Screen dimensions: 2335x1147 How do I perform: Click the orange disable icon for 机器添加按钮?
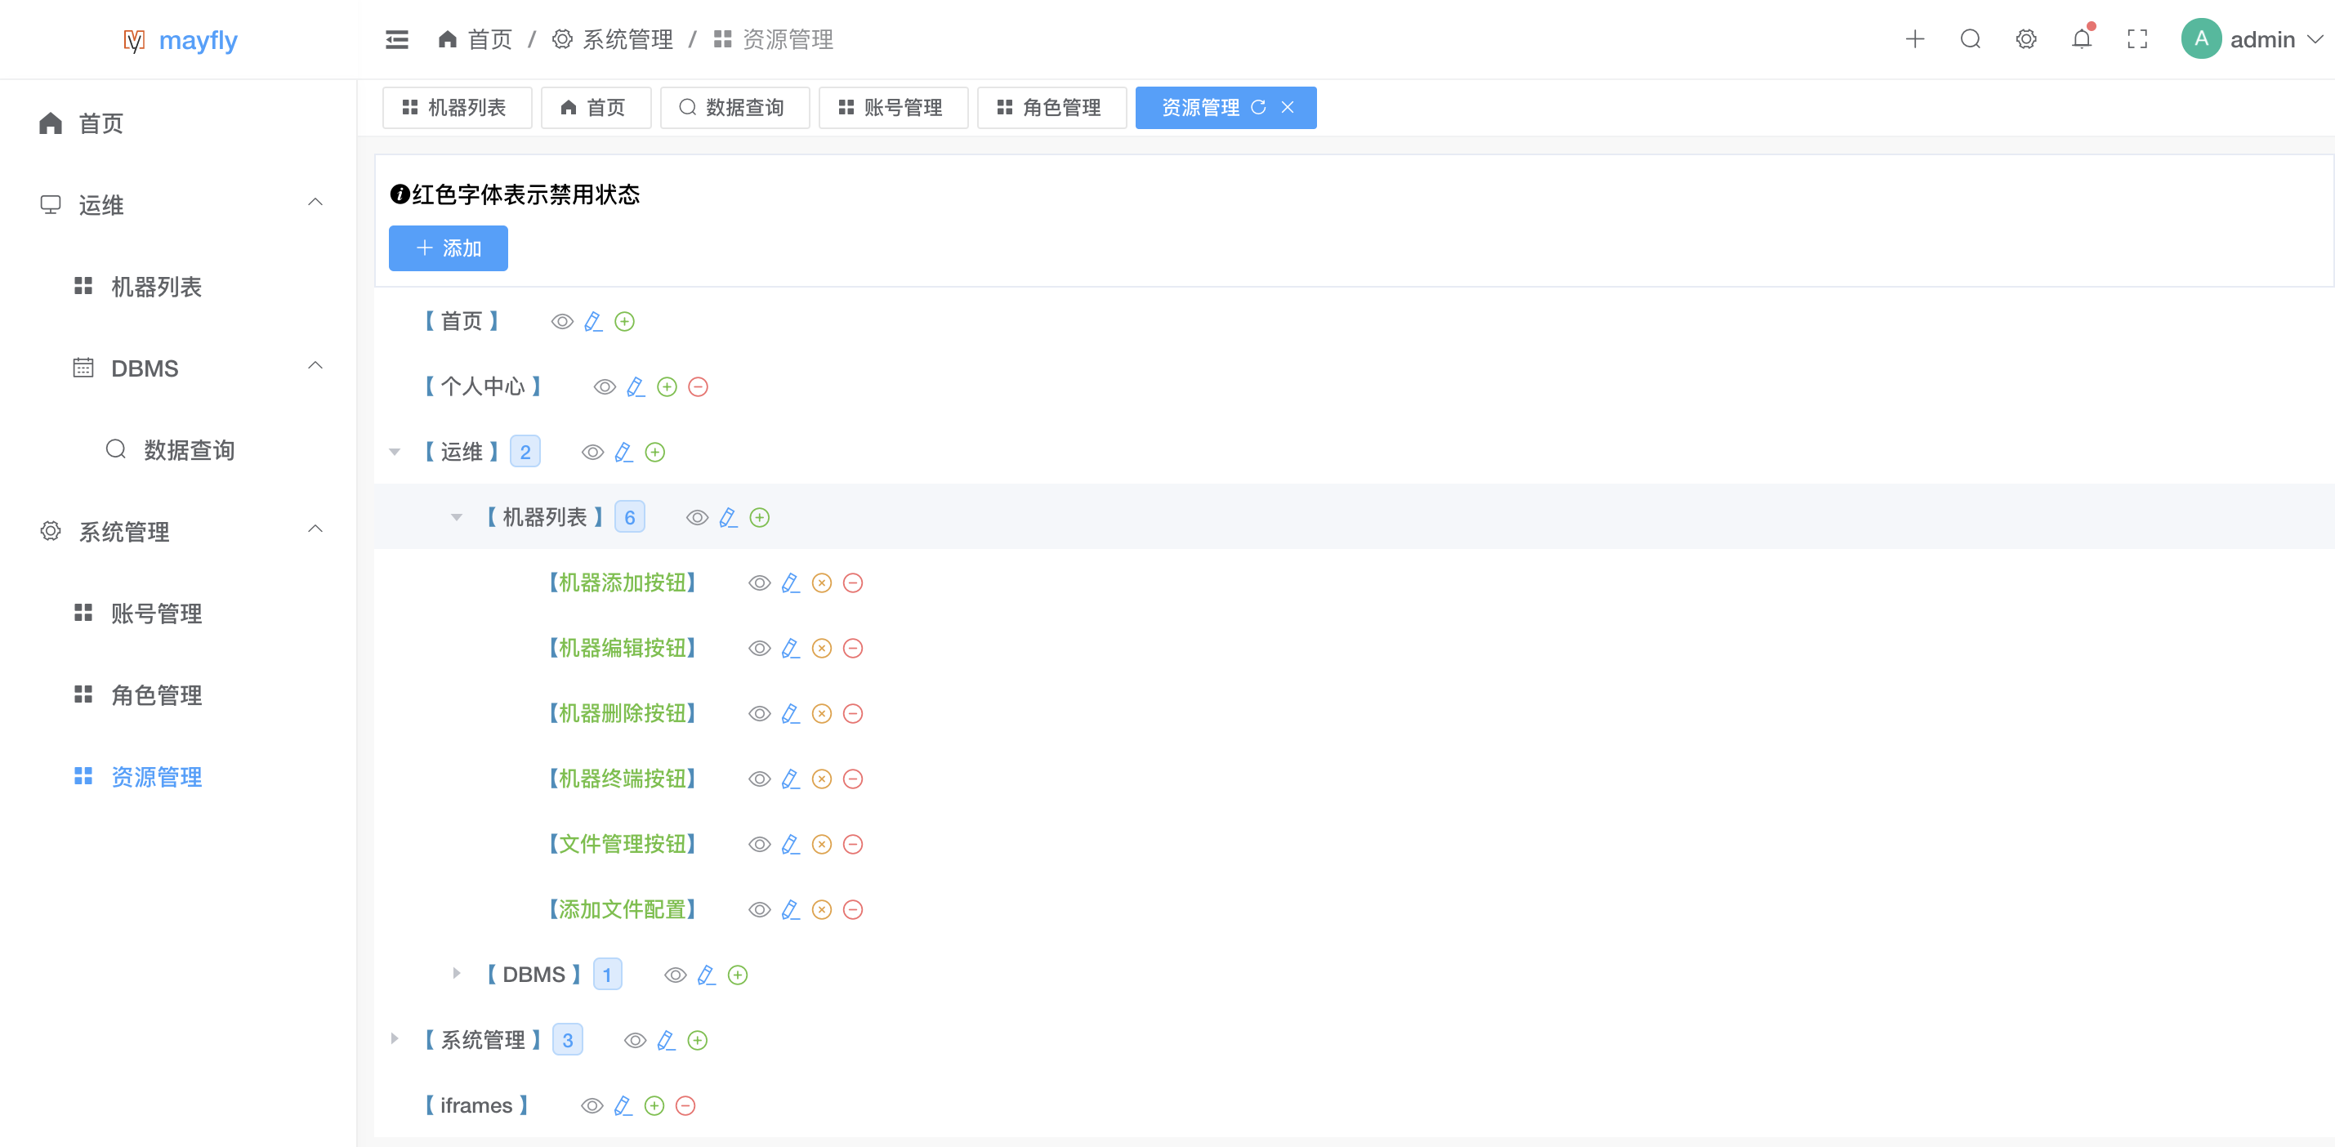821,583
